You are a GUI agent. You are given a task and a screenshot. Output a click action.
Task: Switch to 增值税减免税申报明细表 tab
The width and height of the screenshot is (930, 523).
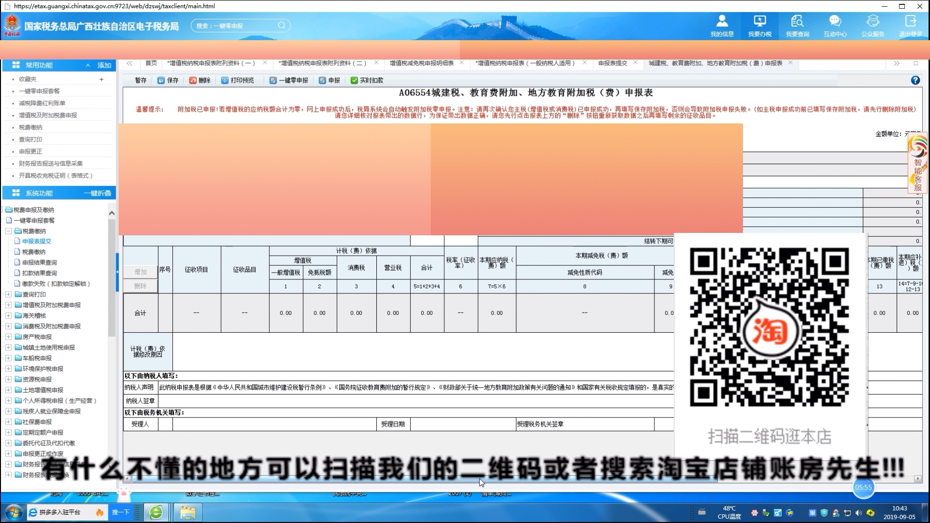(x=421, y=63)
